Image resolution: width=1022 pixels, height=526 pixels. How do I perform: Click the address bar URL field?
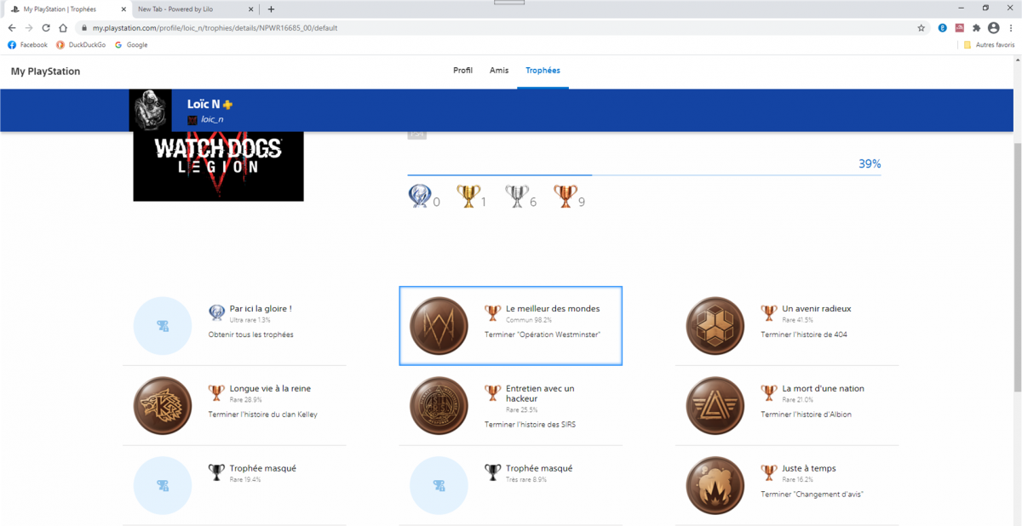494,27
